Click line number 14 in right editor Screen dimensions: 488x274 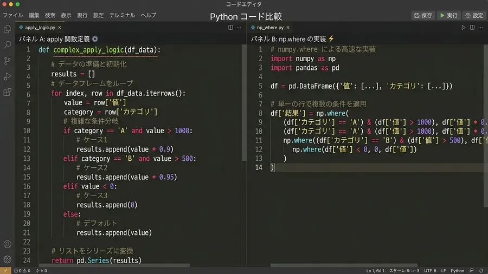(259, 167)
